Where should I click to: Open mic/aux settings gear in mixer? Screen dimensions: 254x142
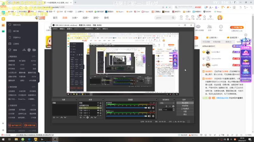(x=153, y=116)
